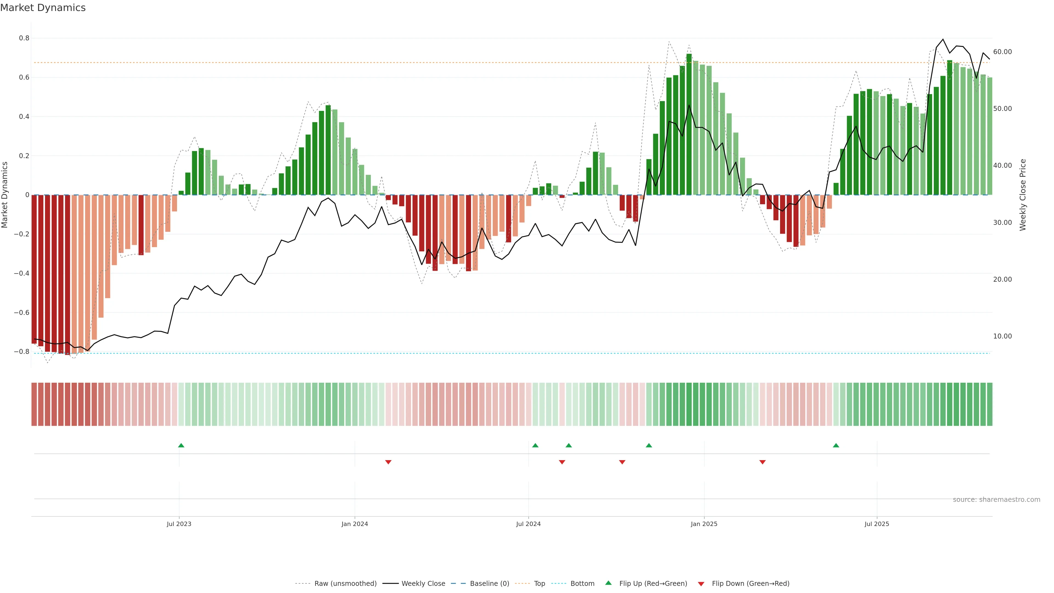Toggle the Baseline (0) legend entry
This screenshot has height=593, width=1054.
tap(489, 584)
